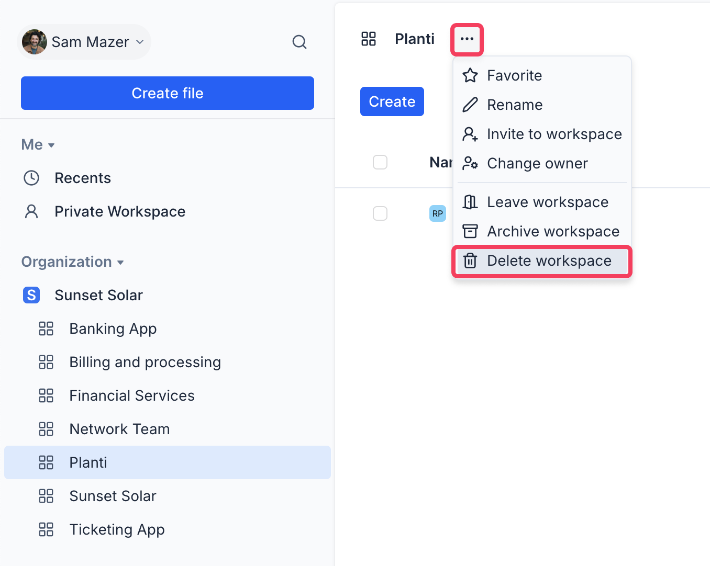Toggle the select-all checkbox in table header
710x566 pixels.
pos(380,162)
